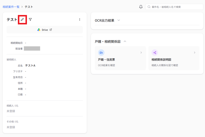Open the 相続関係説明図 card

pos(174,58)
